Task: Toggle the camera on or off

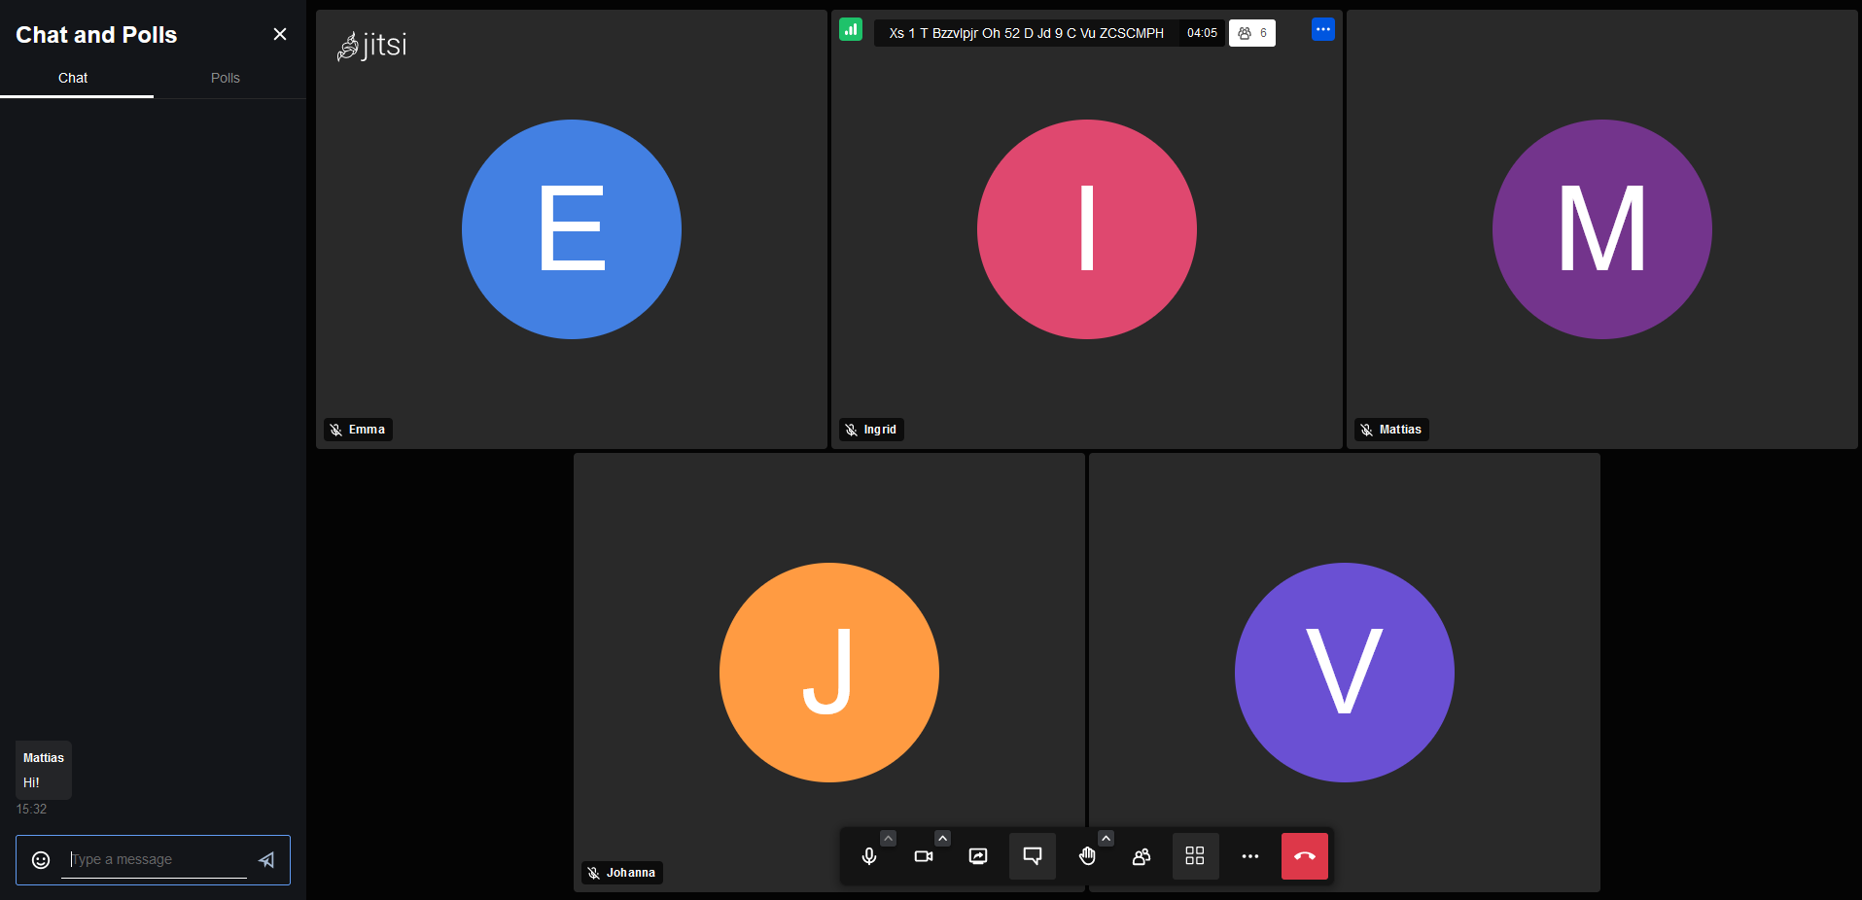Action: 924,856
